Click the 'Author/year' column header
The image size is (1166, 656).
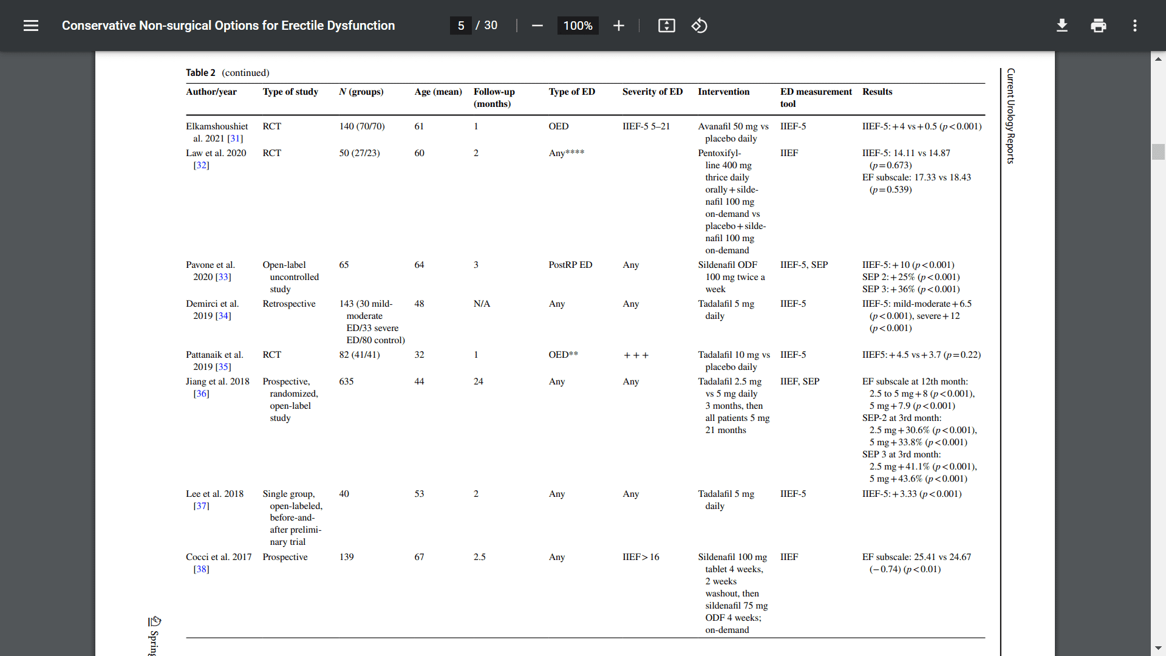click(211, 92)
